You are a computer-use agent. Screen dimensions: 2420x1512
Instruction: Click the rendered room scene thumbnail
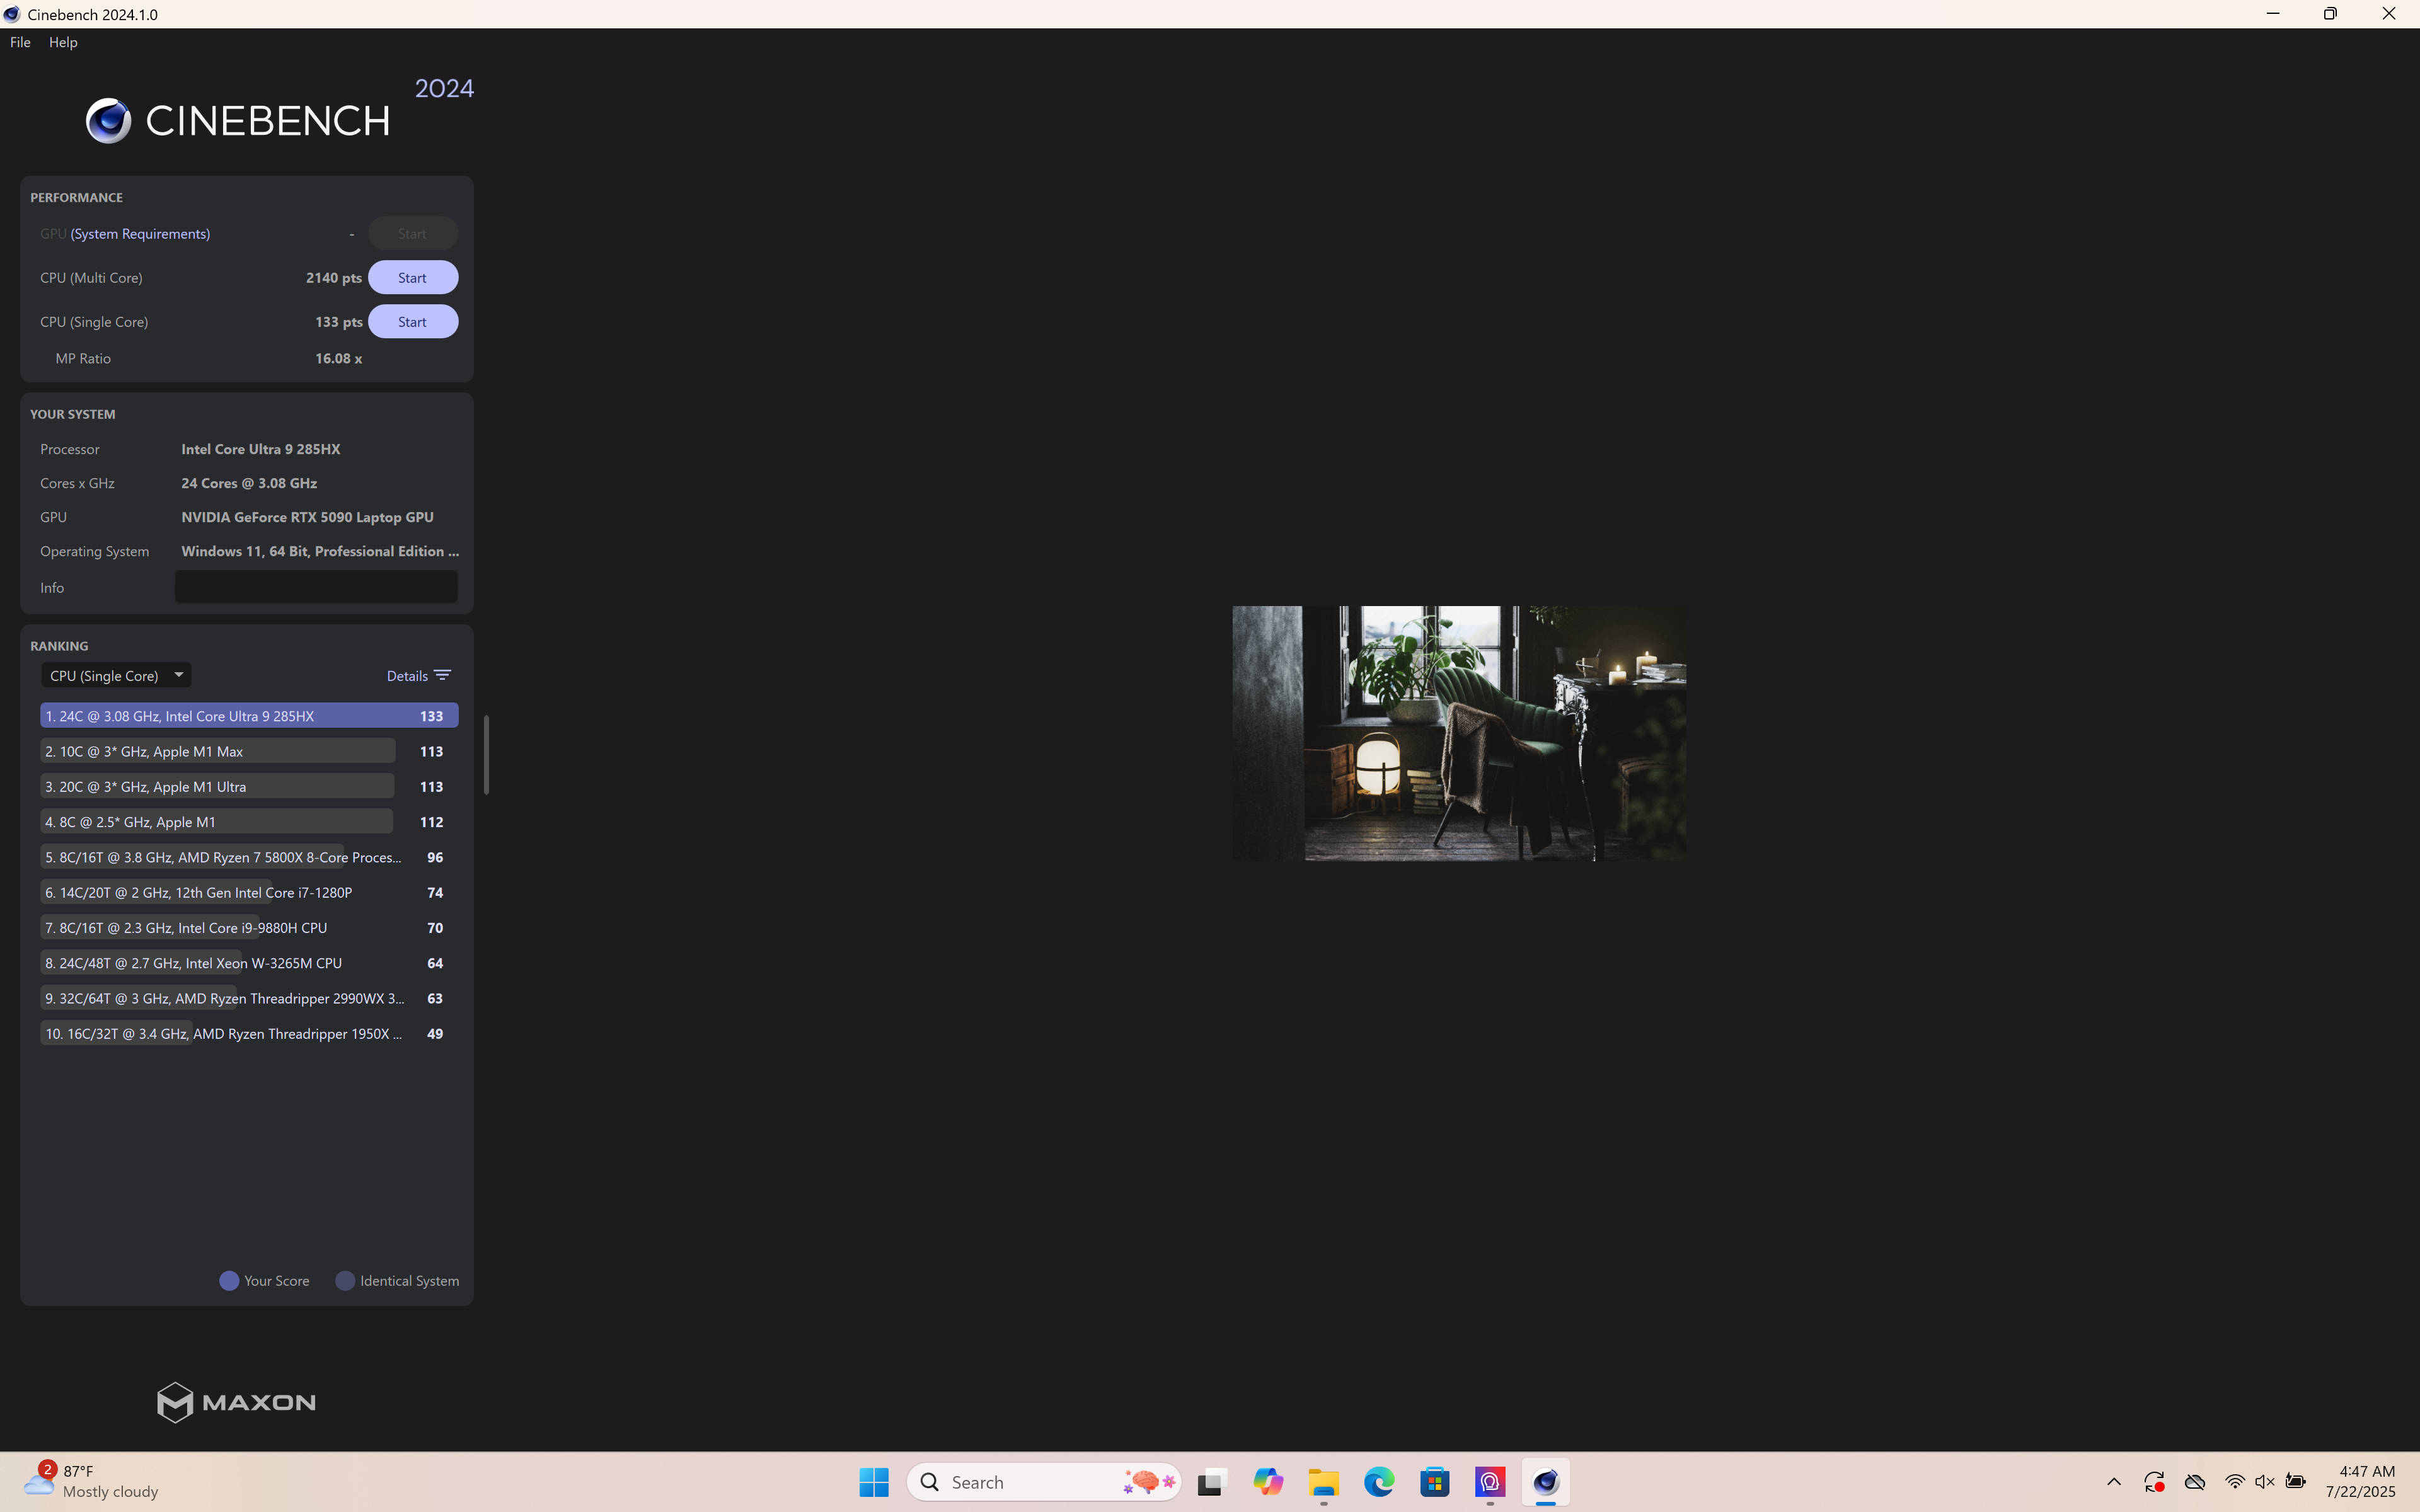point(1459,733)
